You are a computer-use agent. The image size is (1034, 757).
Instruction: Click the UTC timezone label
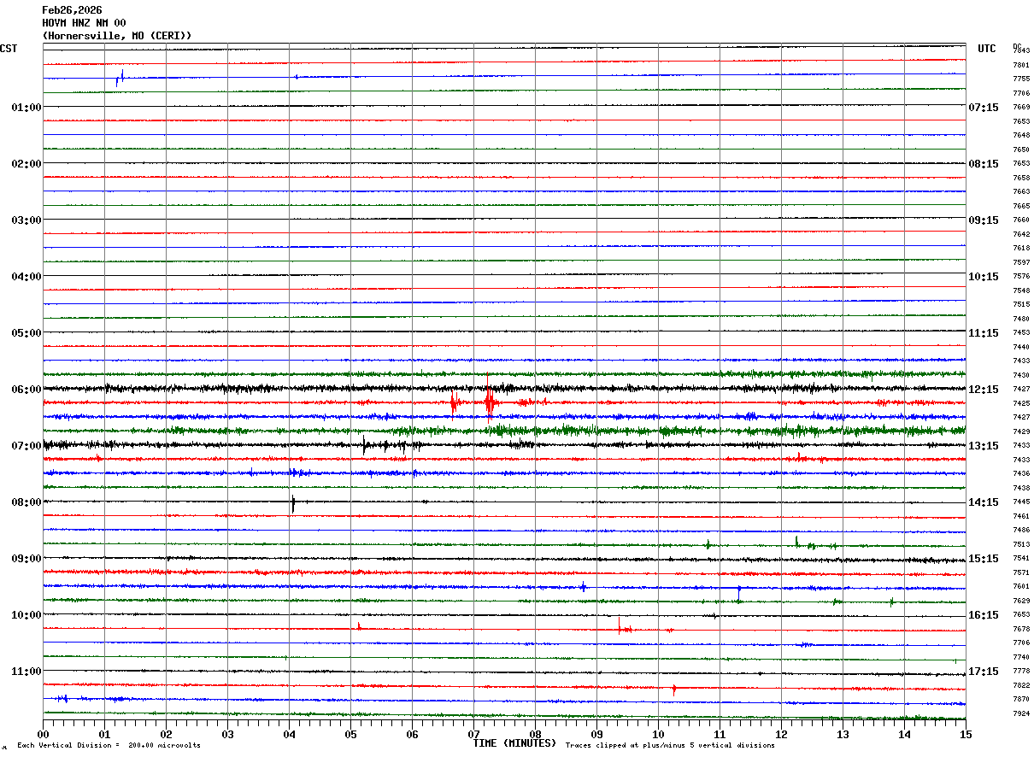[987, 49]
